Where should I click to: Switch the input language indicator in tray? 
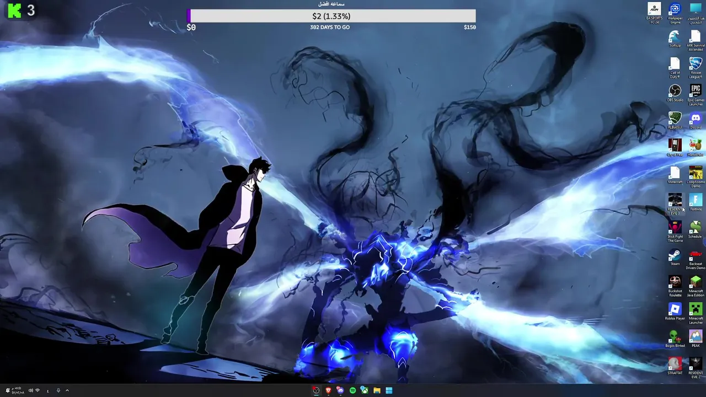click(x=48, y=390)
